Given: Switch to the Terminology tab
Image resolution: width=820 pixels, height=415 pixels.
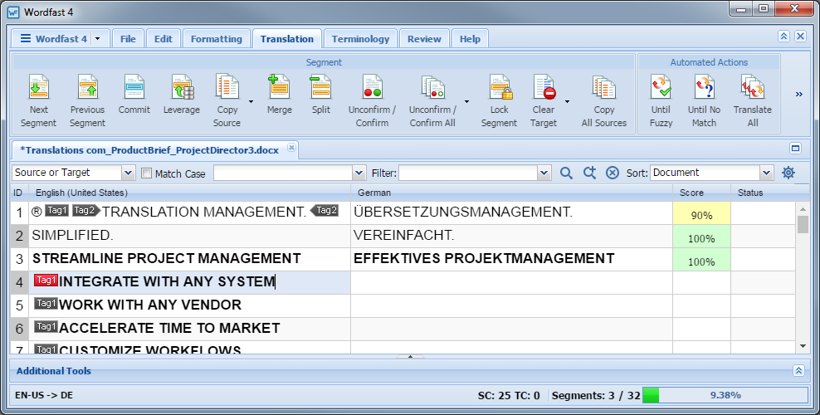Looking at the screenshot, I should click(x=360, y=39).
